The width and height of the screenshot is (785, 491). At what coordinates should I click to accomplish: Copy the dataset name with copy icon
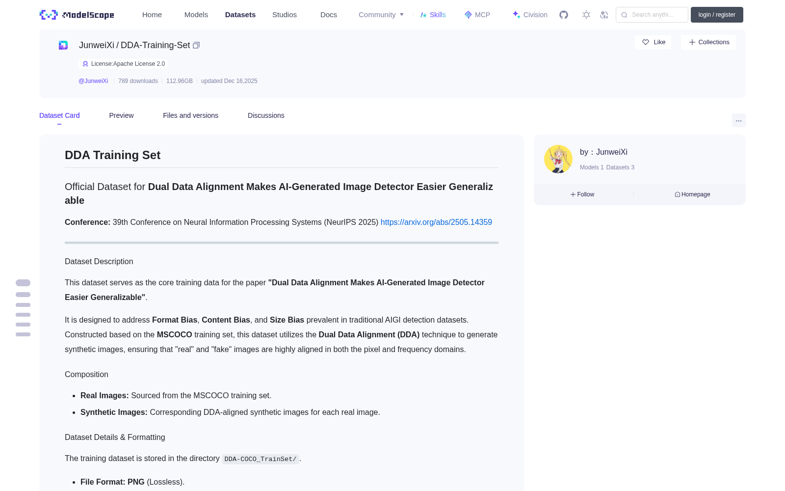(196, 45)
